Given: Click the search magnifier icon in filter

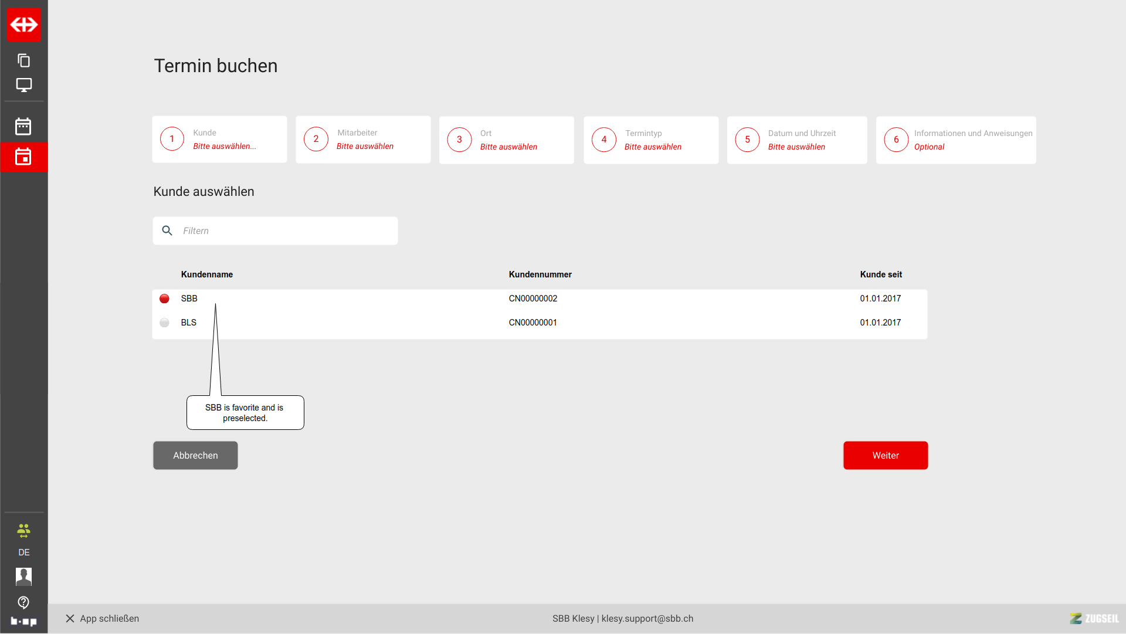Looking at the screenshot, I should [x=167, y=231].
